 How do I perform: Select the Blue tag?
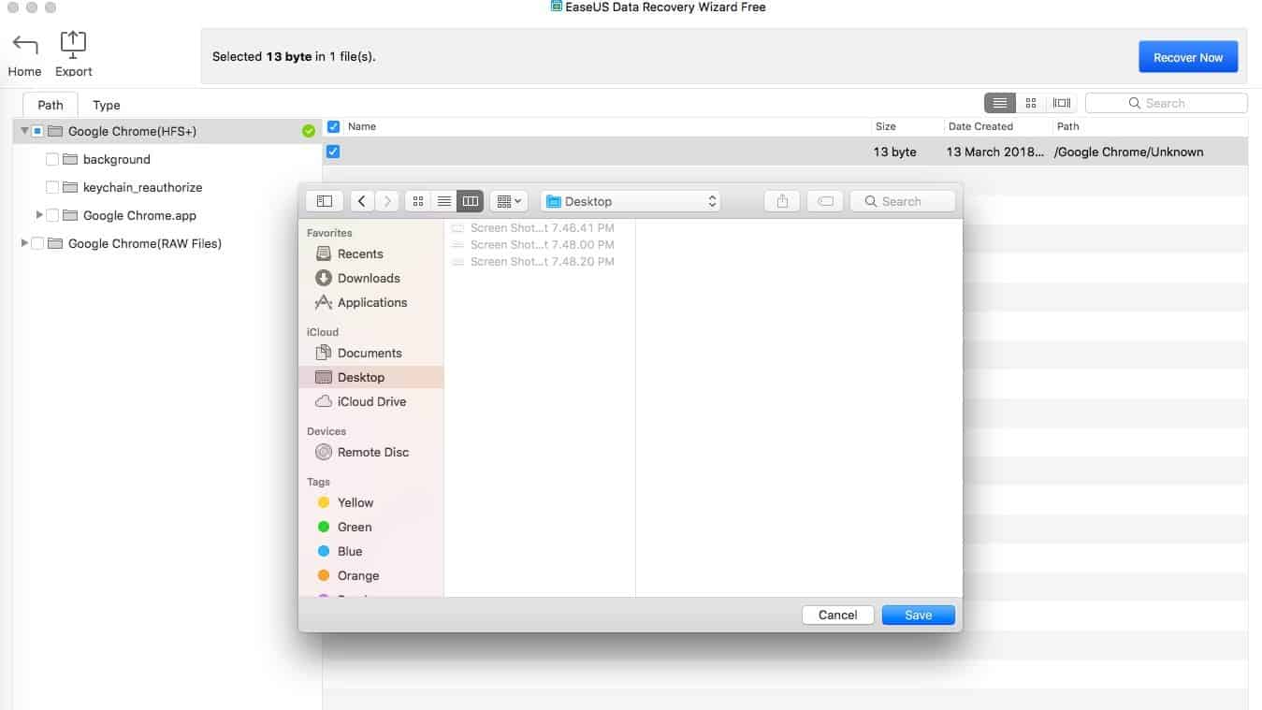[x=340, y=551]
